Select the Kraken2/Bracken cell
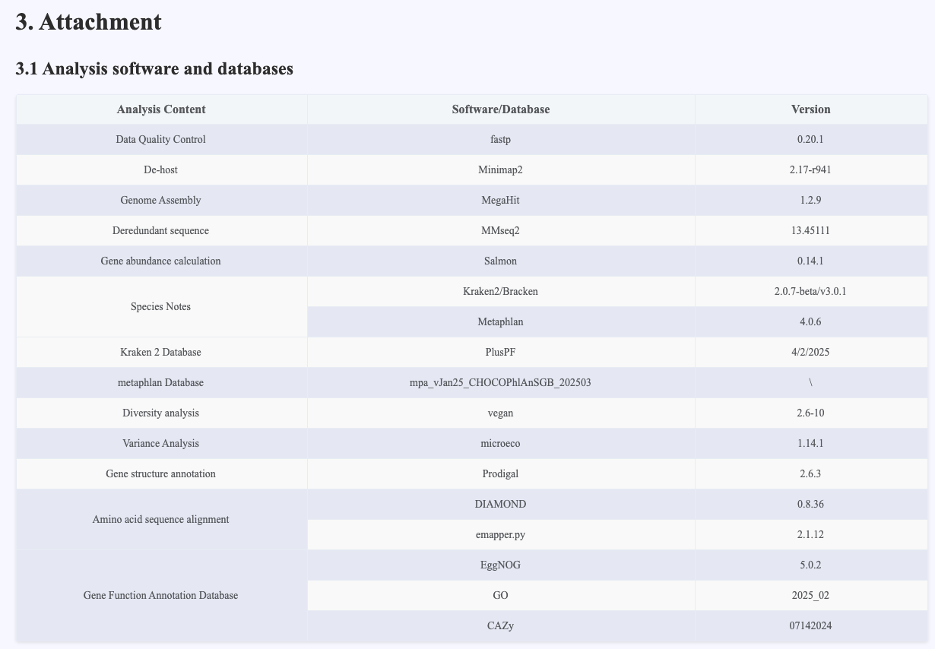 (x=500, y=292)
